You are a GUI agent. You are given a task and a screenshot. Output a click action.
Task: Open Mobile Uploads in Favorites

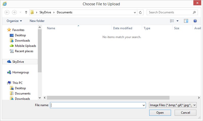click(x=25, y=46)
